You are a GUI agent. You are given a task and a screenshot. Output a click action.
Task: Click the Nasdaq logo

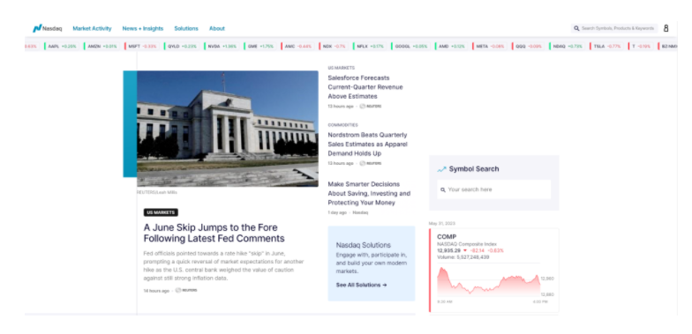click(48, 28)
